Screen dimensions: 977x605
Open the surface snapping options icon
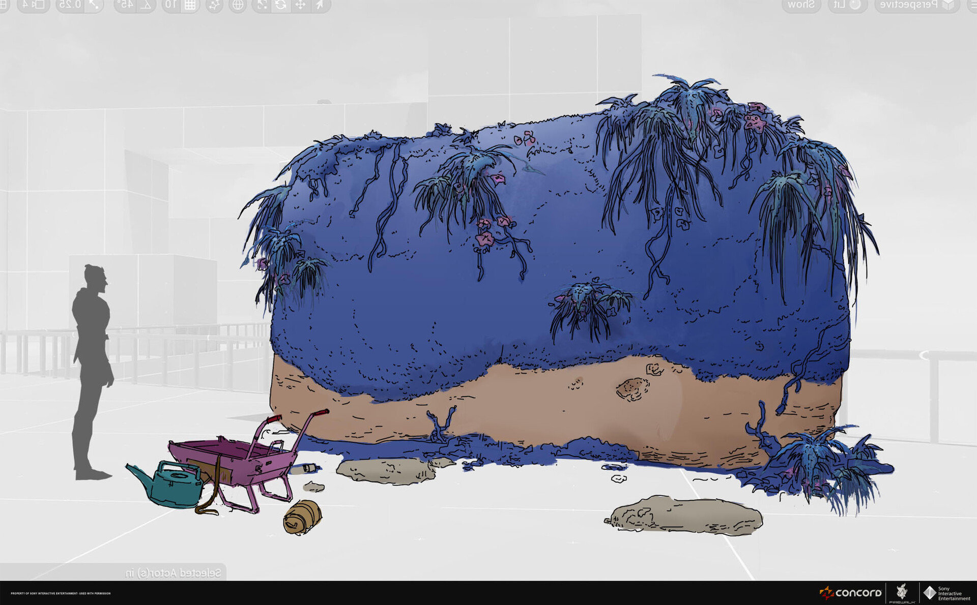pyautogui.click(x=214, y=5)
